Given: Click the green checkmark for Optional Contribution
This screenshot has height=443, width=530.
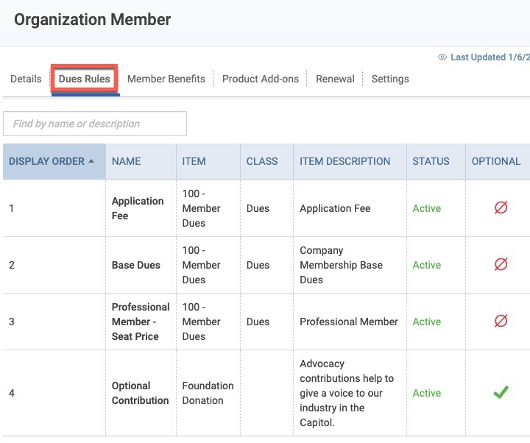Looking at the screenshot, I should [501, 392].
